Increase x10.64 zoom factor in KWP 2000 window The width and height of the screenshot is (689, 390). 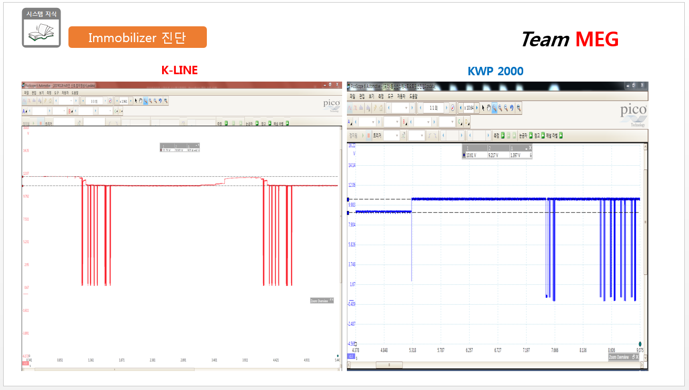477,108
